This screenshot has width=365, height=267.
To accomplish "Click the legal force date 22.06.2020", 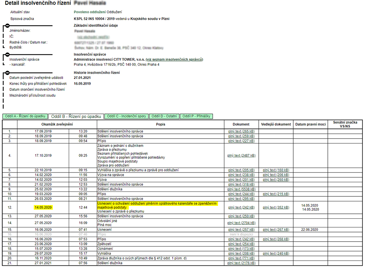I will click(x=310, y=230).
